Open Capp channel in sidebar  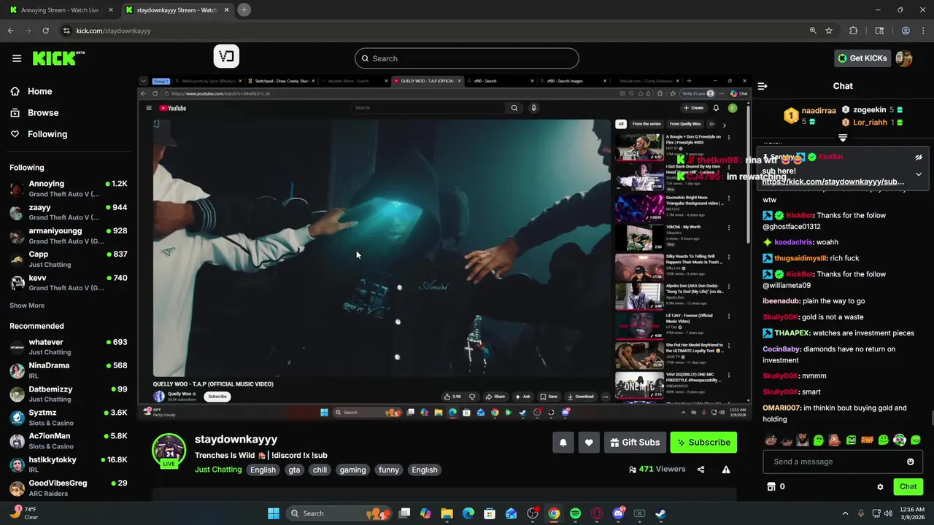(x=68, y=259)
